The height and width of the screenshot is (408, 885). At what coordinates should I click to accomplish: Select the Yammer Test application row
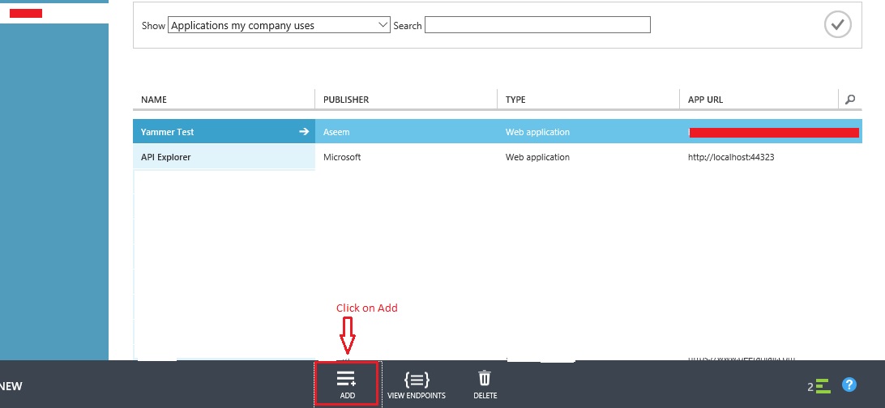498,131
